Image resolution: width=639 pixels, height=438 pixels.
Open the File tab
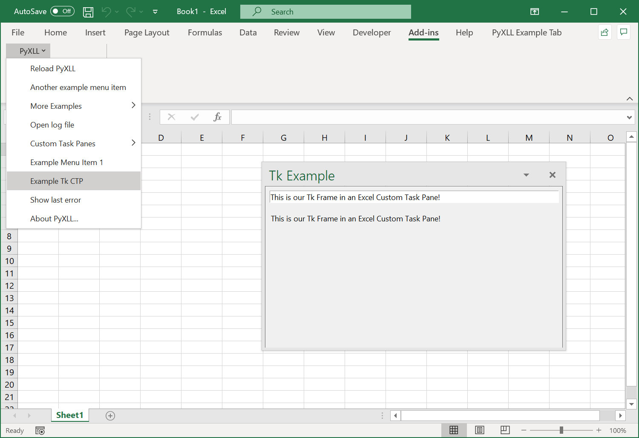coord(18,32)
